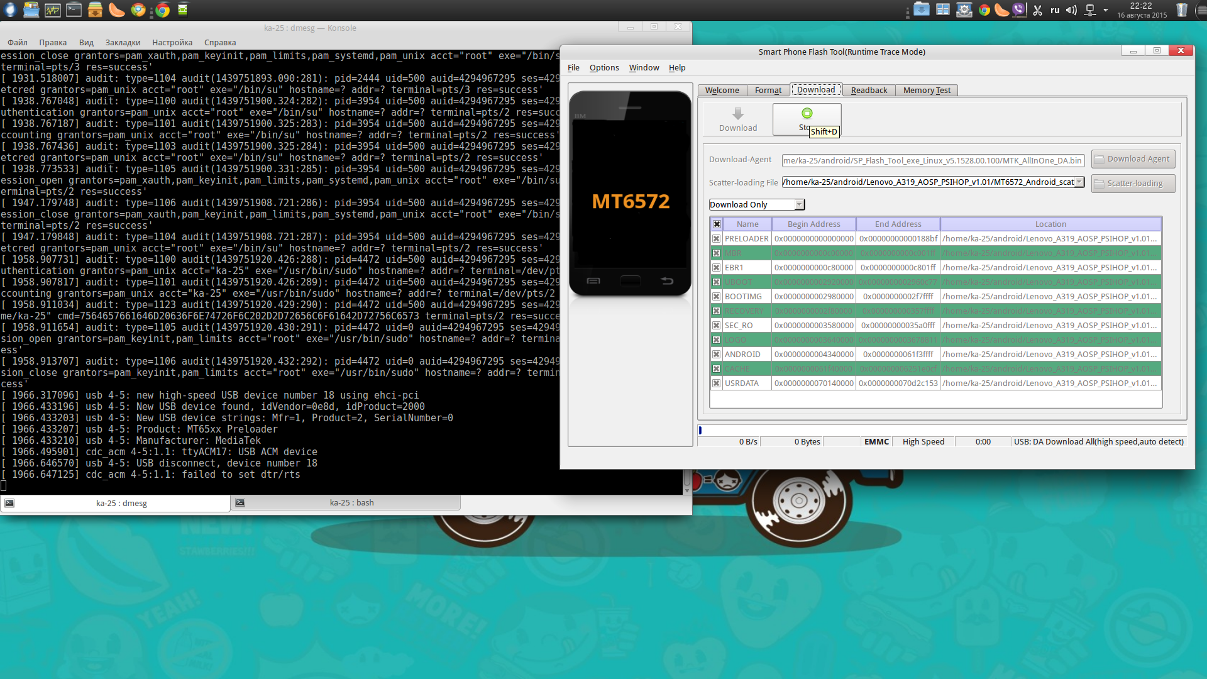1207x679 pixels.
Task: Uncheck the PRELOADER partition checkbox
Action: pyautogui.click(x=716, y=239)
